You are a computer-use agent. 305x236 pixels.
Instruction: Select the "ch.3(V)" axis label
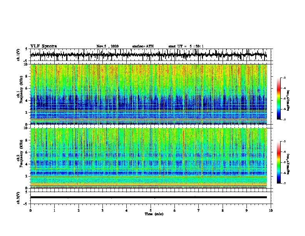(18, 198)
